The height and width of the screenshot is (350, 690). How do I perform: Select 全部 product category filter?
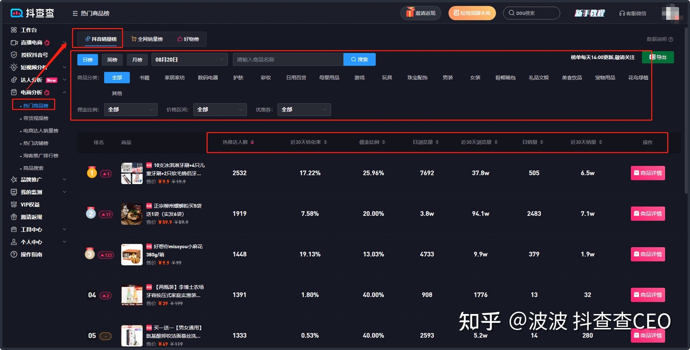[117, 78]
